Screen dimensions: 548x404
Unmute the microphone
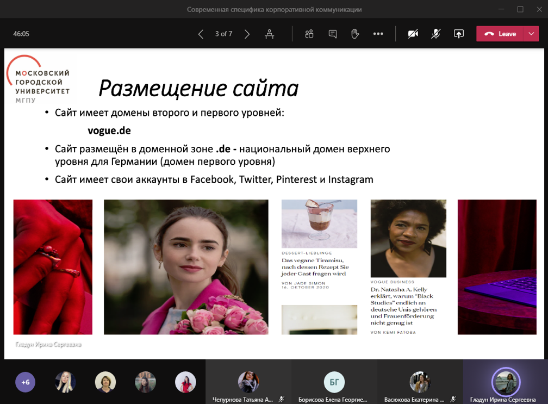(435, 34)
